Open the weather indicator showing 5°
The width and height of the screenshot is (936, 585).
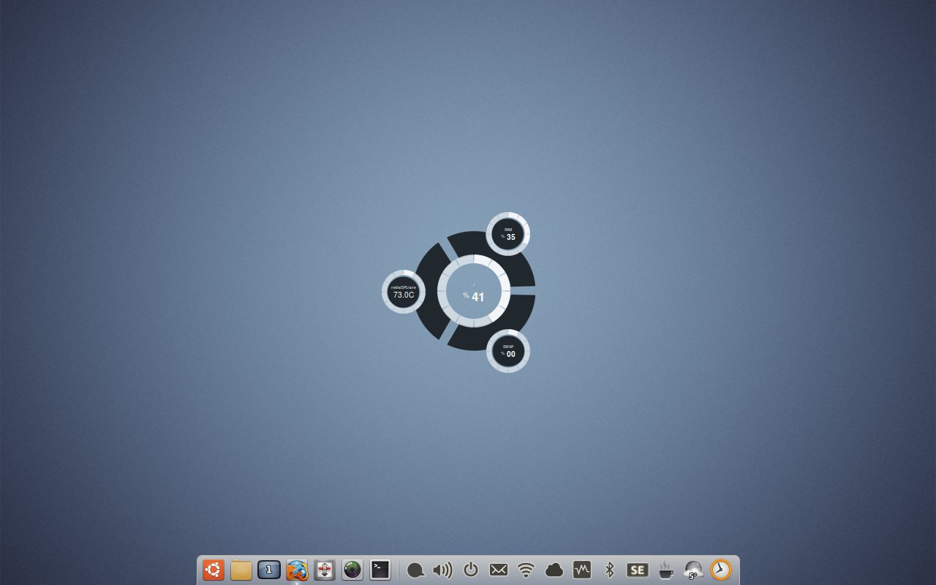point(693,570)
